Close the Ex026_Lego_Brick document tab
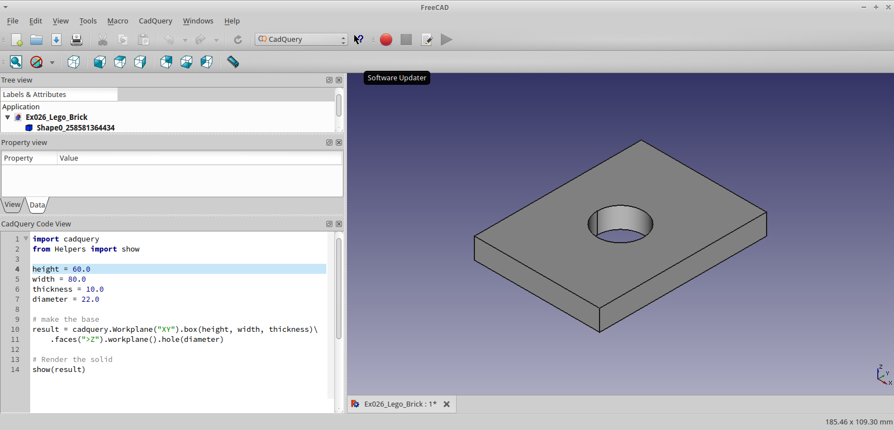894x430 pixels. pyautogui.click(x=446, y=404)
